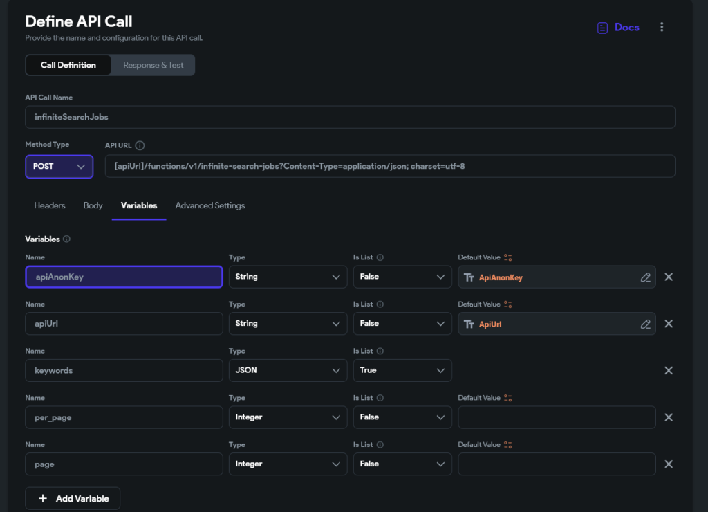The width and height of the screenshot is (708, 512).
Task: Switch to the Response & Test tab
Action: (x=153, y=65)
